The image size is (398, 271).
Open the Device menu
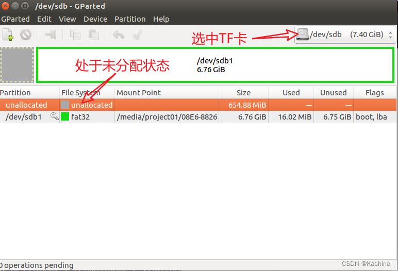pos(95,19)
